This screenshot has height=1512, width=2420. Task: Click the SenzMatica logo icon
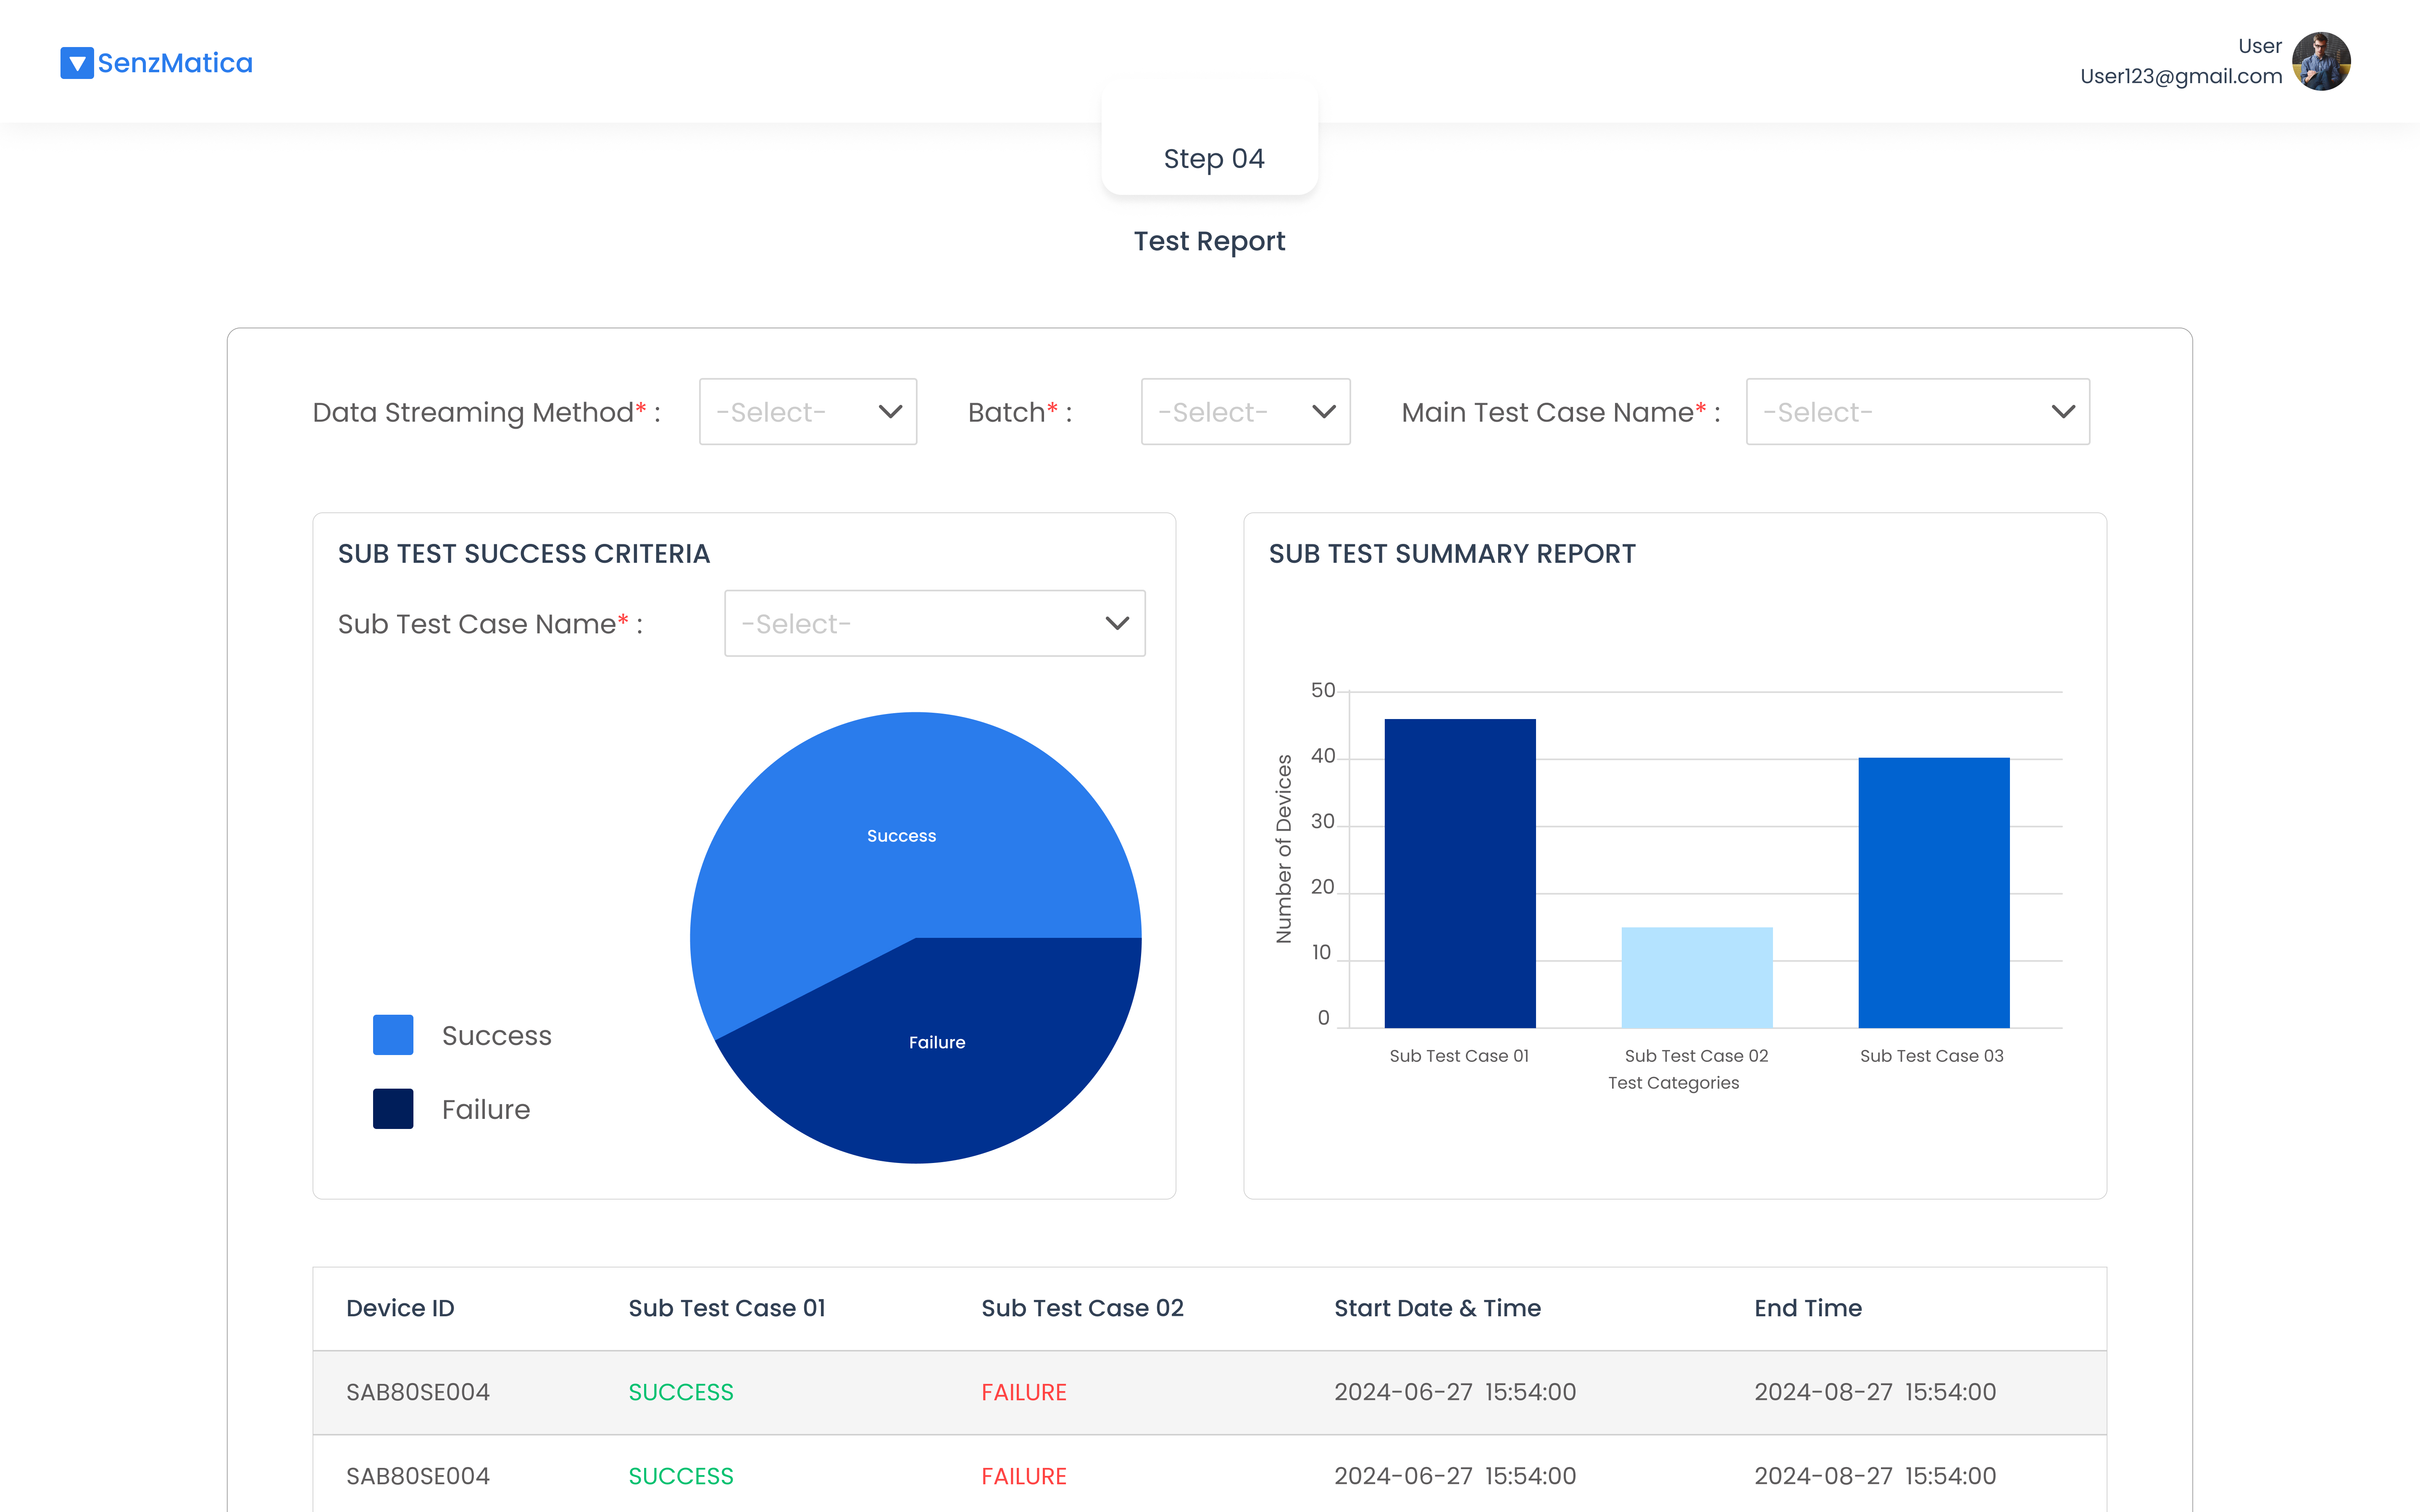77,63
